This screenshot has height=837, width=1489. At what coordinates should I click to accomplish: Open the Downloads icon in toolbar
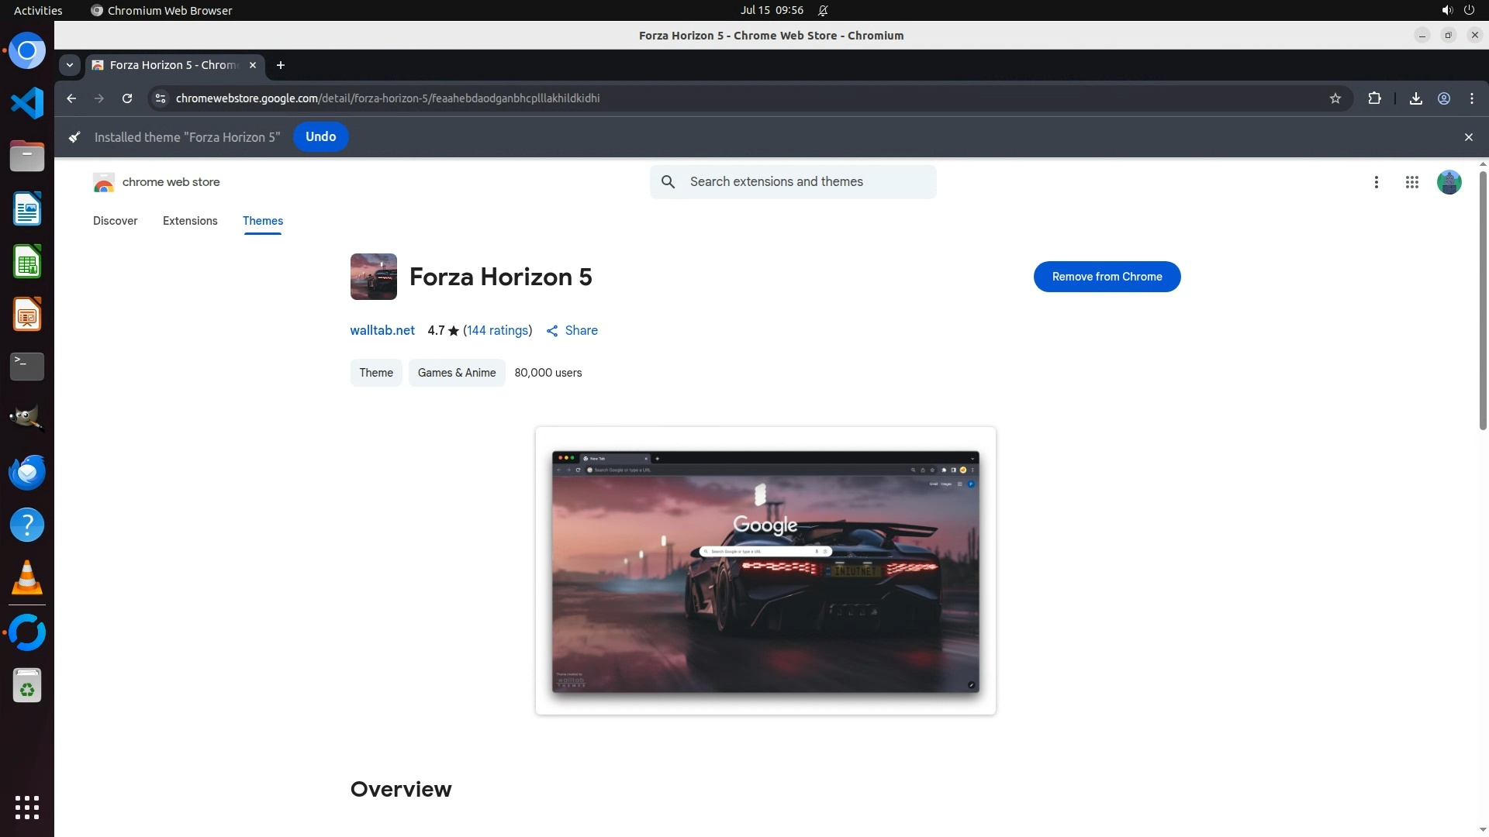click(x=1415, y=98)
